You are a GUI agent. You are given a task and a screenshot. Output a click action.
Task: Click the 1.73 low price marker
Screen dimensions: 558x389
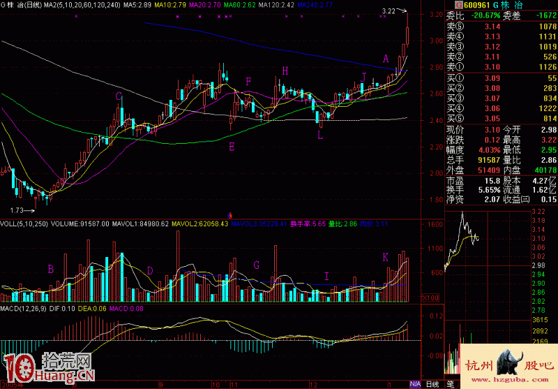(18, 210)
